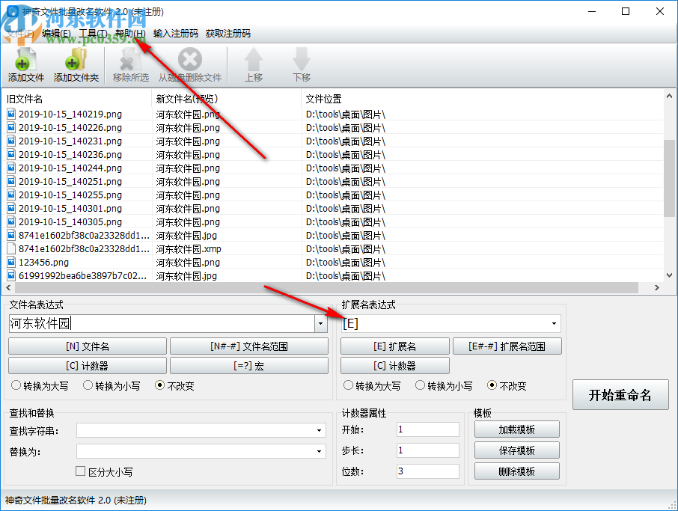Click the [N#-#] file name range button
The width and height of the screenshot is (678, 511).
coord(249,346)
